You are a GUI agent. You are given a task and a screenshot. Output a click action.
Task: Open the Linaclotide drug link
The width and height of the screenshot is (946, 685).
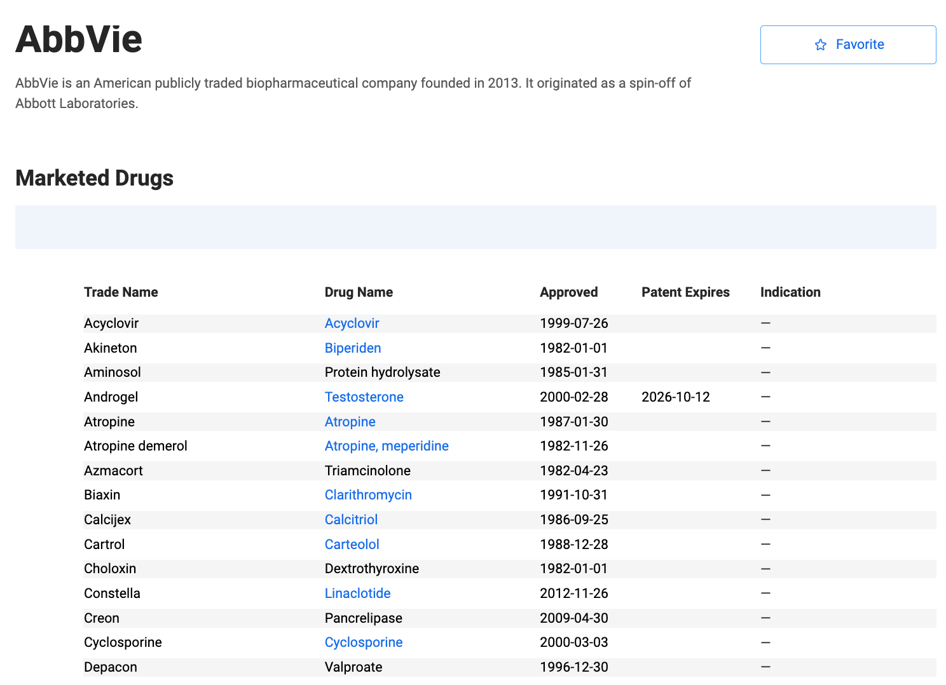(x=357, y=593)
